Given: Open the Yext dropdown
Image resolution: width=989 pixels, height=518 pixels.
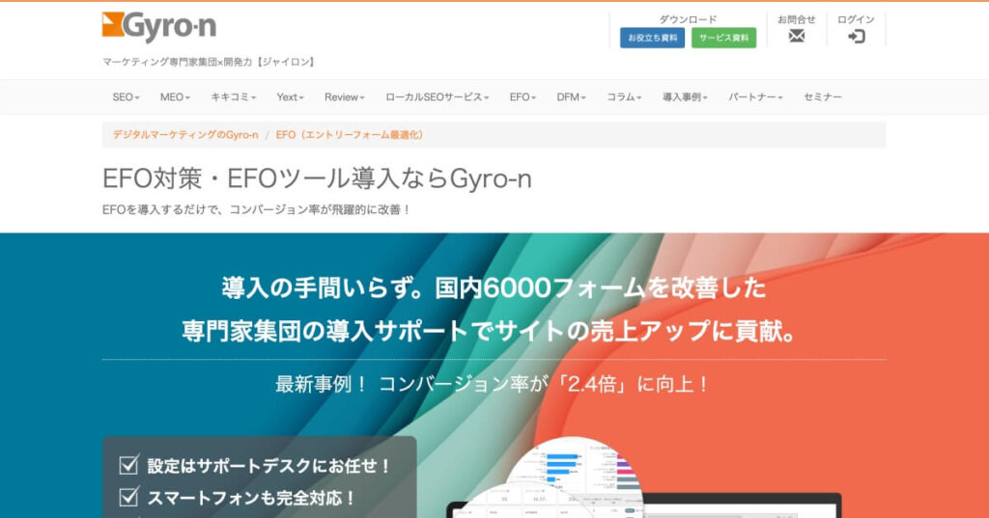Looking at the screenshot, I should click(x=290, y=97).
